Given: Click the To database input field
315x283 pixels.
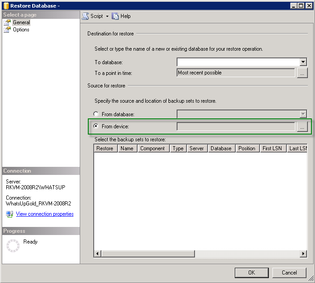Looking at the screenshot, I should point(238,62).
